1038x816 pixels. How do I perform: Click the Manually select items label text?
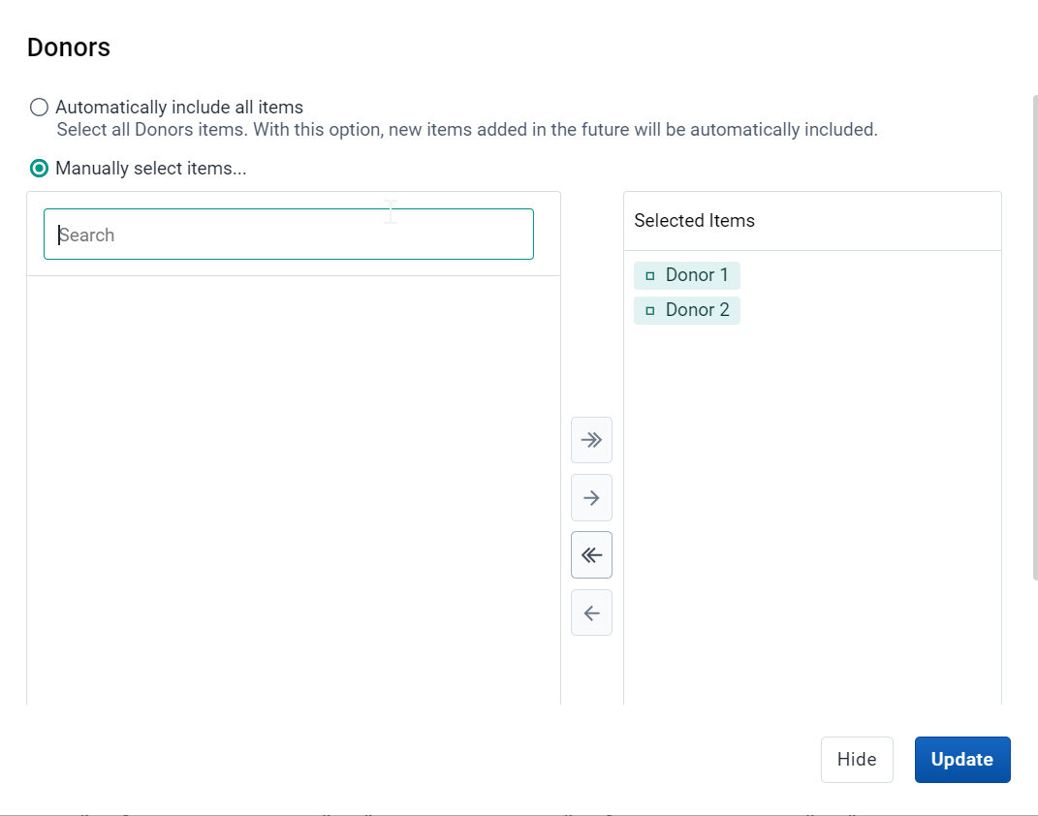pyautogui.click(x=151, y=168)
